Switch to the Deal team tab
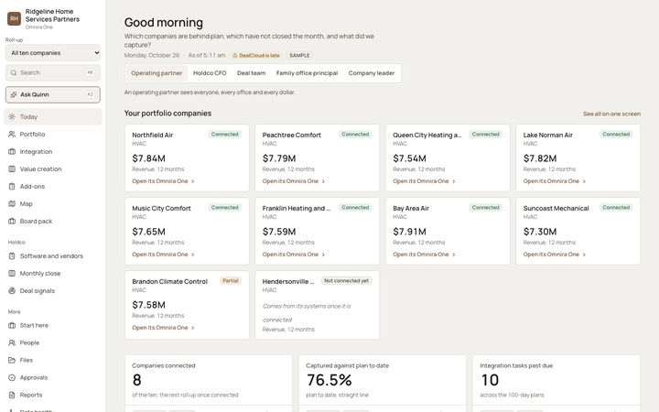Image resolution: width=659 pixels, height=412 pixels. [x=252, y=73]
